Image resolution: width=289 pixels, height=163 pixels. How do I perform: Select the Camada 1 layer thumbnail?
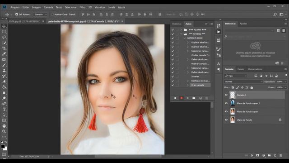pyautogui.click(x=233, y=95)
